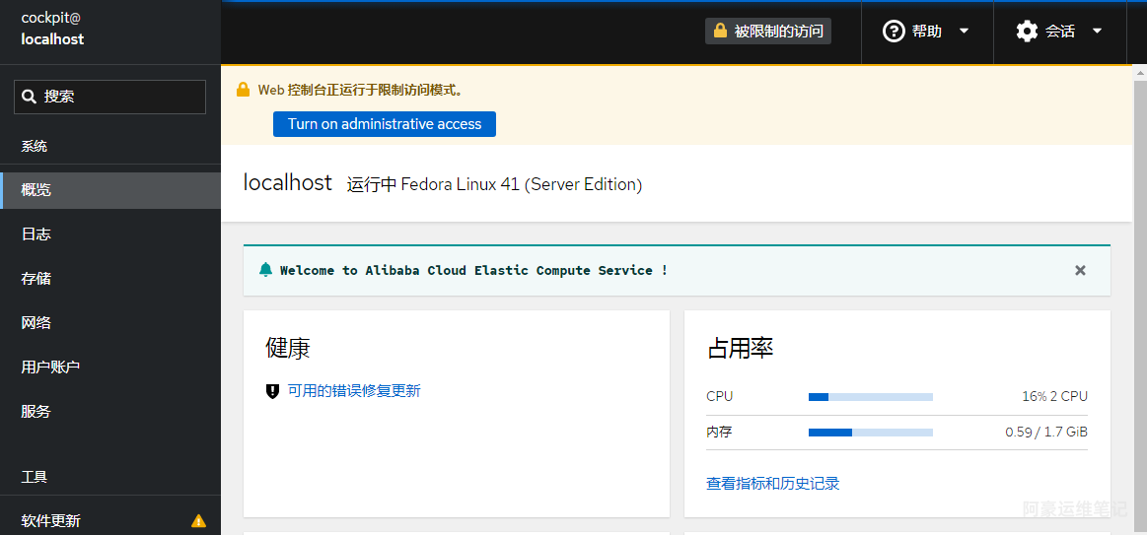Select 网络 from the navigation menu

click(36, 323)
